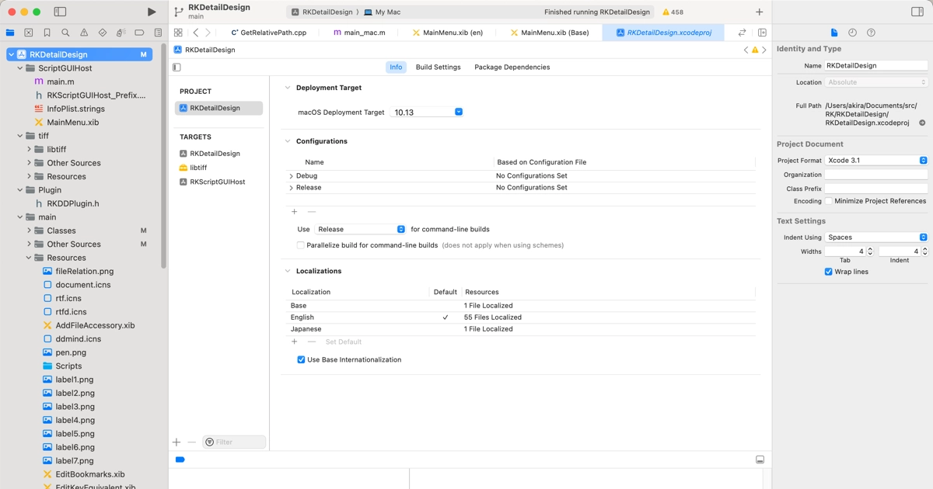Go back in editor history
The image size is (933, 489).
[x=195, y=33]
